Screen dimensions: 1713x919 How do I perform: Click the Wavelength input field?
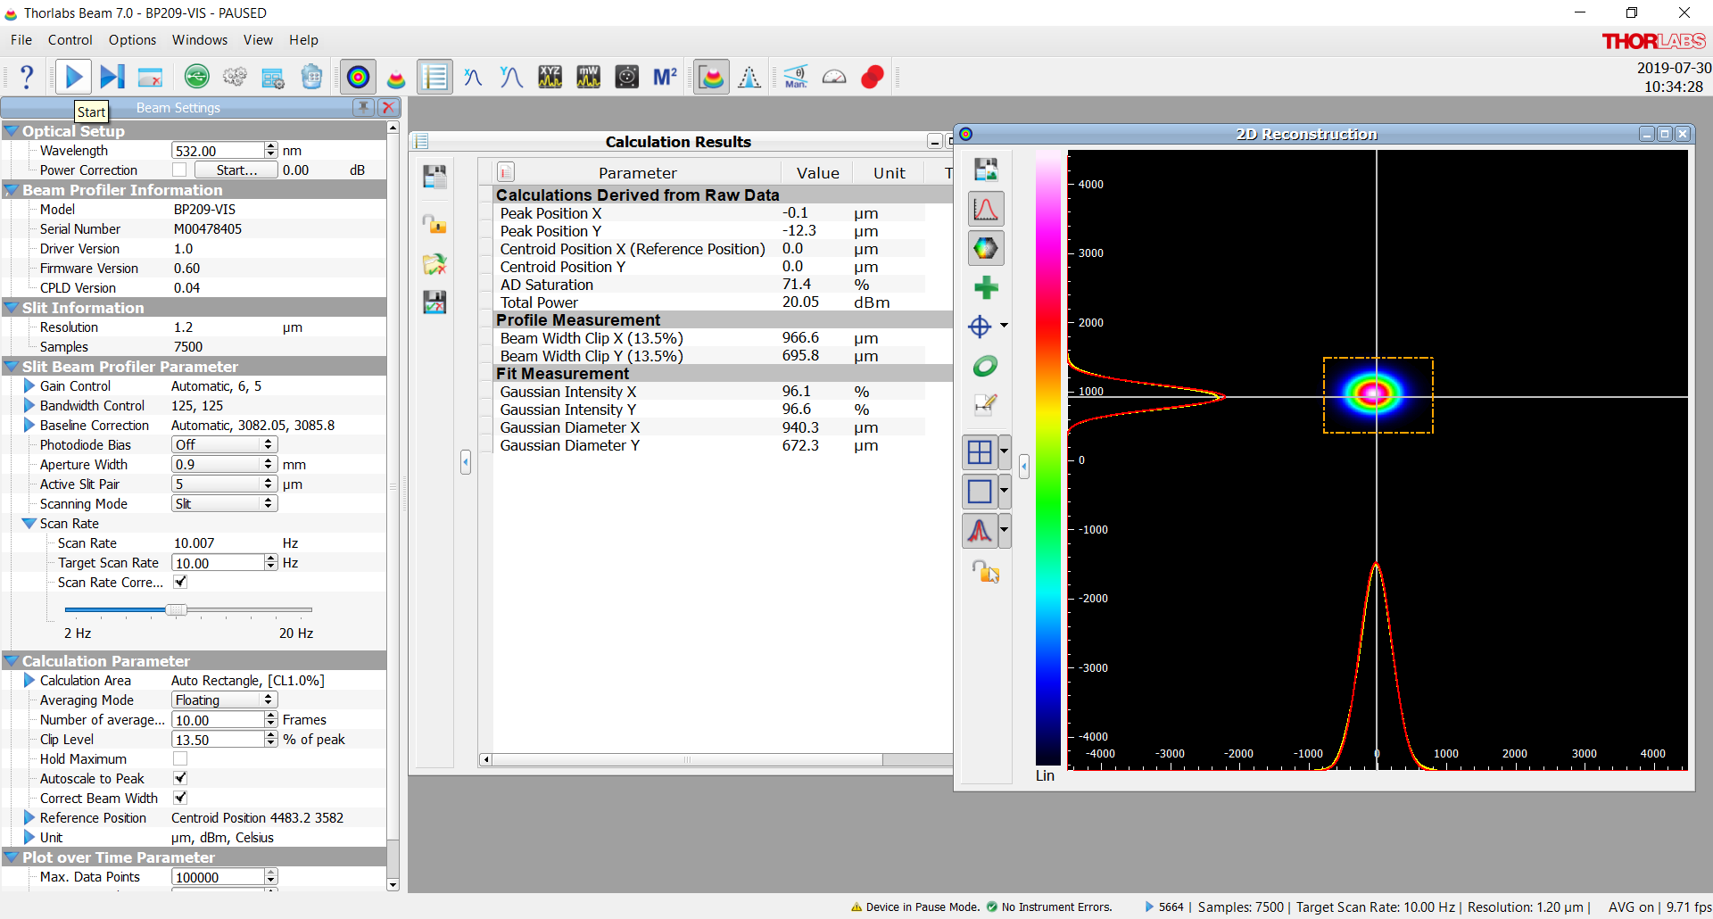coord(219,151)
